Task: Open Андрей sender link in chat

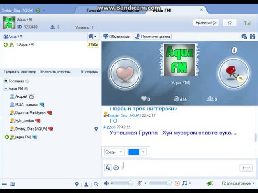Action: point(109,127)
